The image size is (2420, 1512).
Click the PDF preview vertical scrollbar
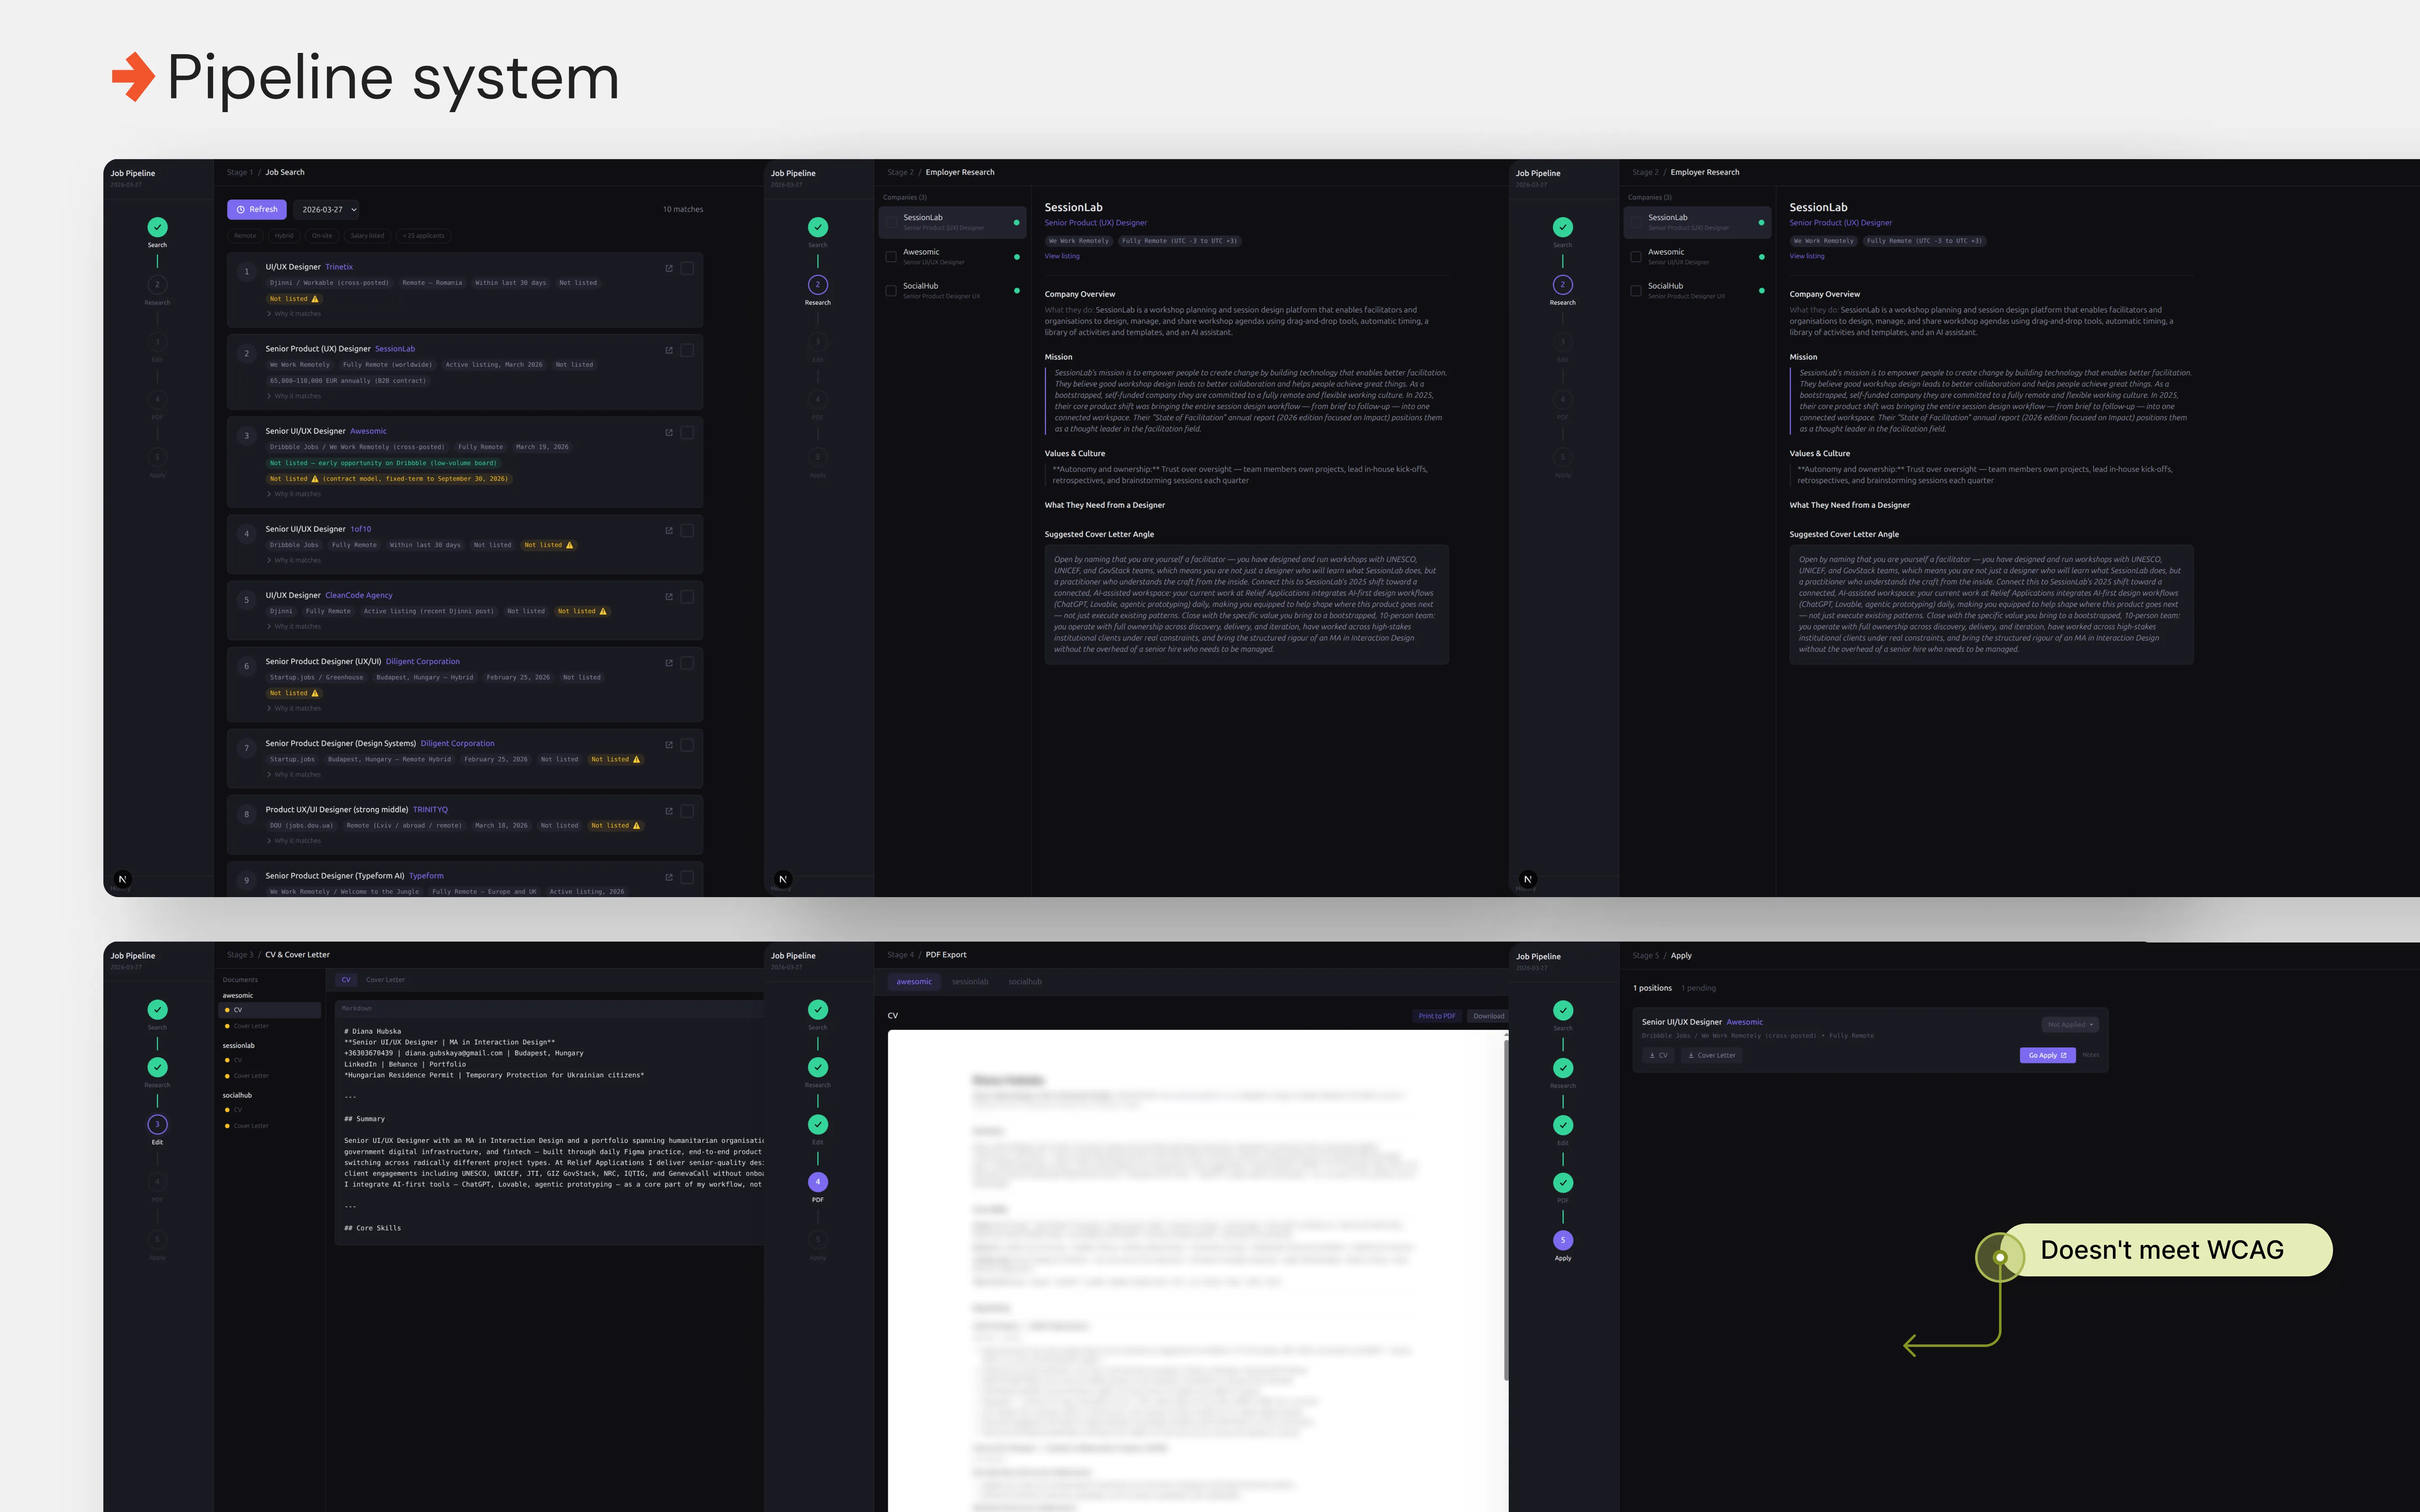coord(1506,1210)
